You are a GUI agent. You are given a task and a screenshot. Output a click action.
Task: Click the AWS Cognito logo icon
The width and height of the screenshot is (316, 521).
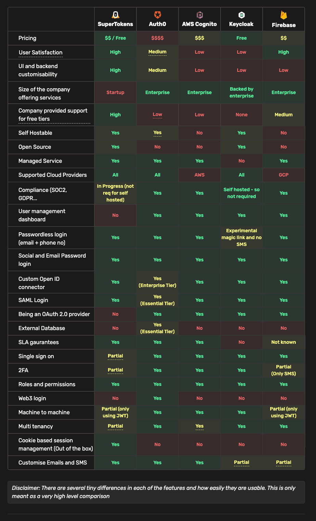199,15
